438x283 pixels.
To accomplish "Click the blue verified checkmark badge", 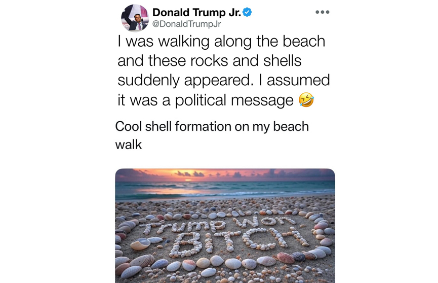I will click(247, 12).
